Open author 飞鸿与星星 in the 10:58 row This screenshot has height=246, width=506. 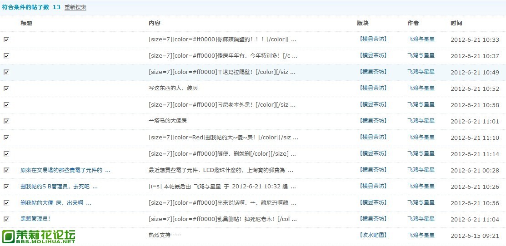421,105
